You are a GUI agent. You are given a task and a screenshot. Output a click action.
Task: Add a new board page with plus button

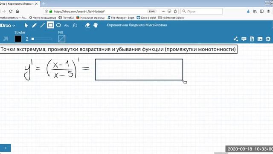coord(6,148)
